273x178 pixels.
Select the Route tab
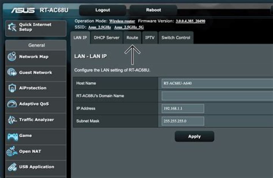point(132,38)
